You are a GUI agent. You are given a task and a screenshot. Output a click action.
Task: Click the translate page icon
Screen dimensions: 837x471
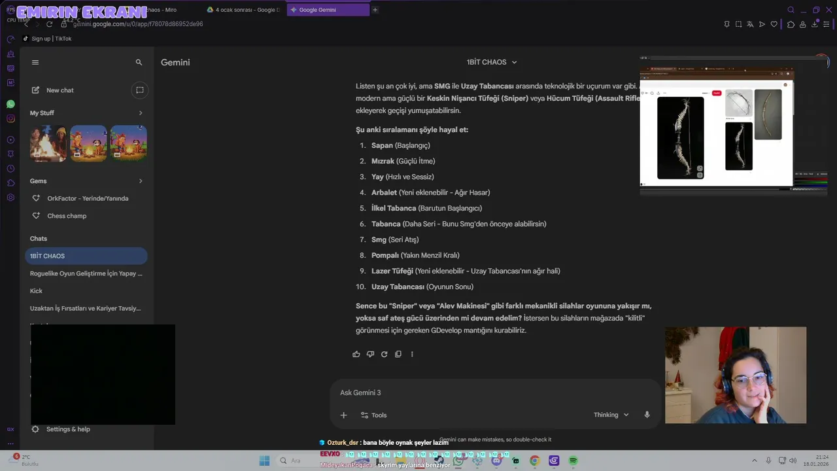point(750,24)
